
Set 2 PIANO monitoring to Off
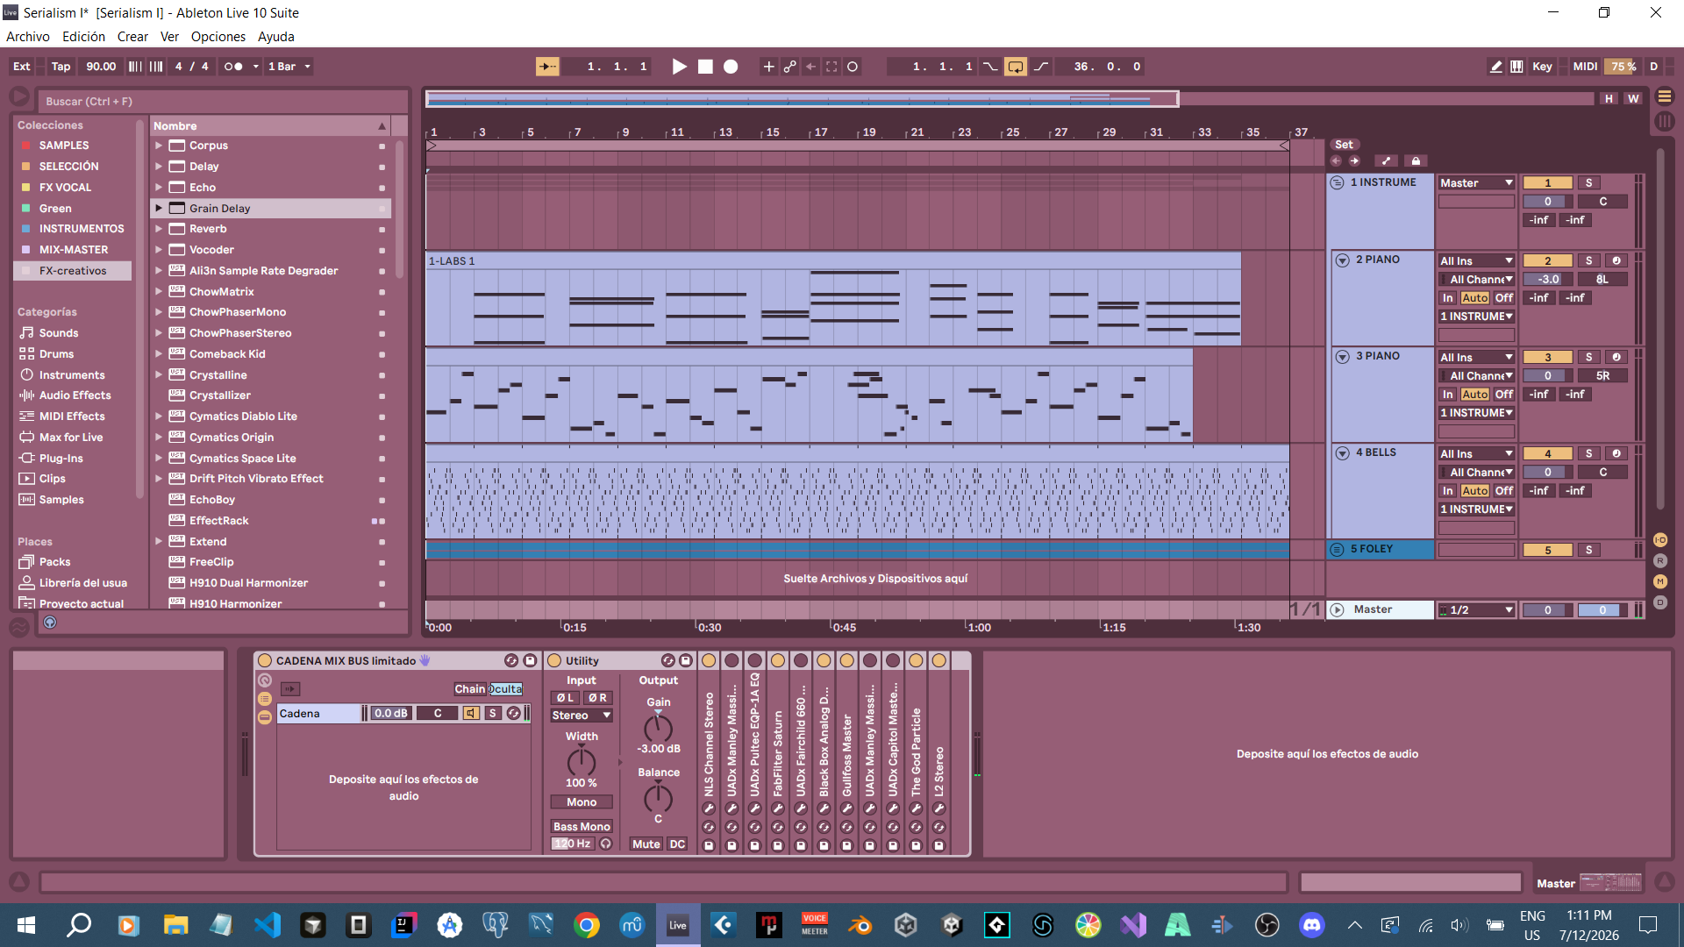click(1504, 298)
